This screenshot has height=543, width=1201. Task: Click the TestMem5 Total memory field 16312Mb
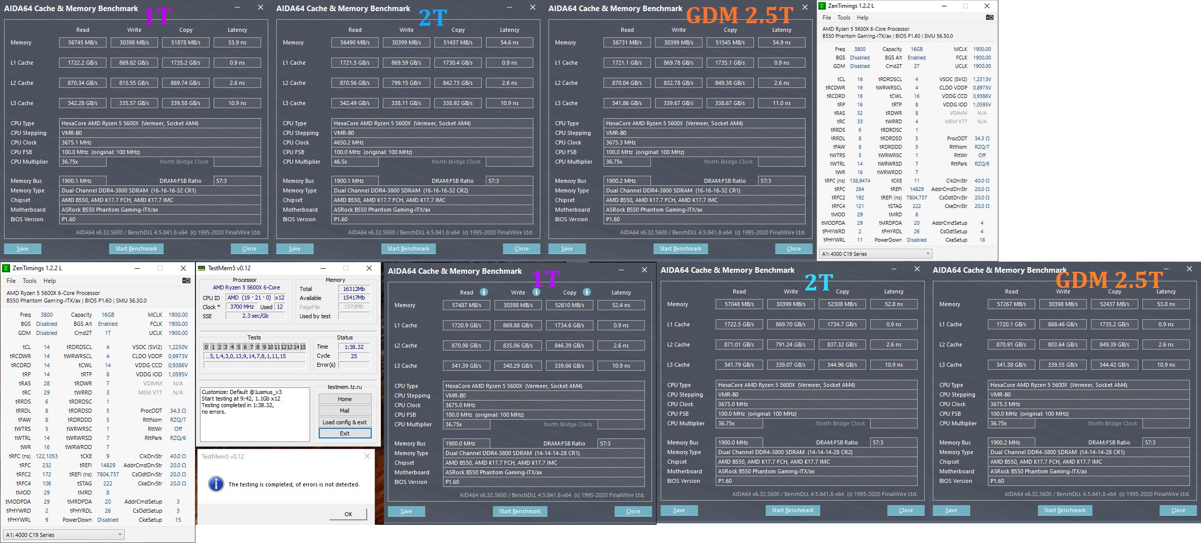tap(354, 289)
